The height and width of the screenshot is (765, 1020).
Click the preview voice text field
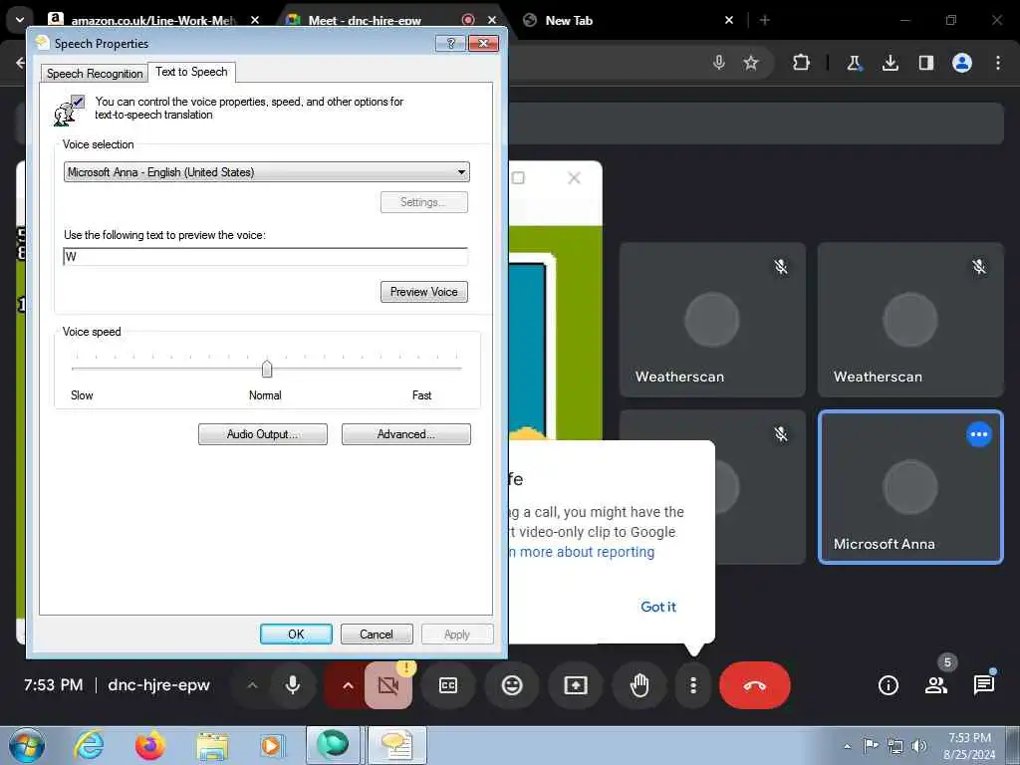click(265, 256)
